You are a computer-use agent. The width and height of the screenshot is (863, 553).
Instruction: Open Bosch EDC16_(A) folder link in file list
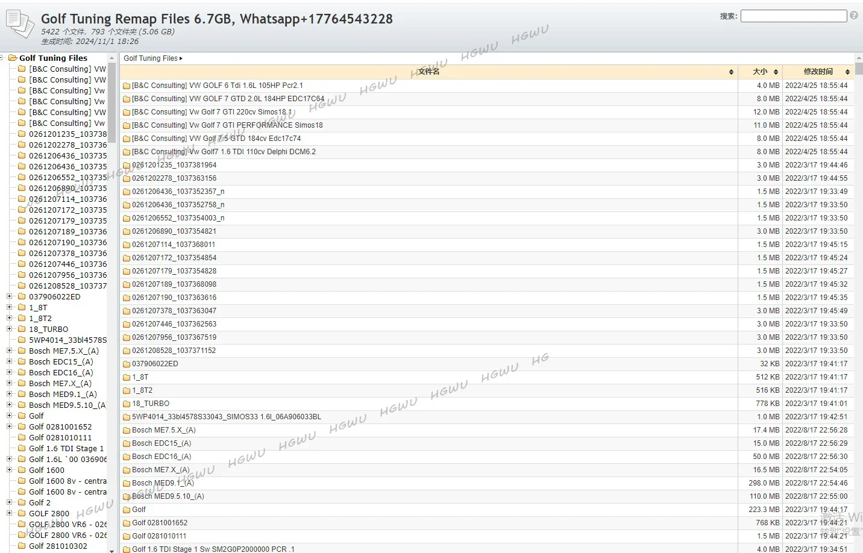[x=162, y=457]
